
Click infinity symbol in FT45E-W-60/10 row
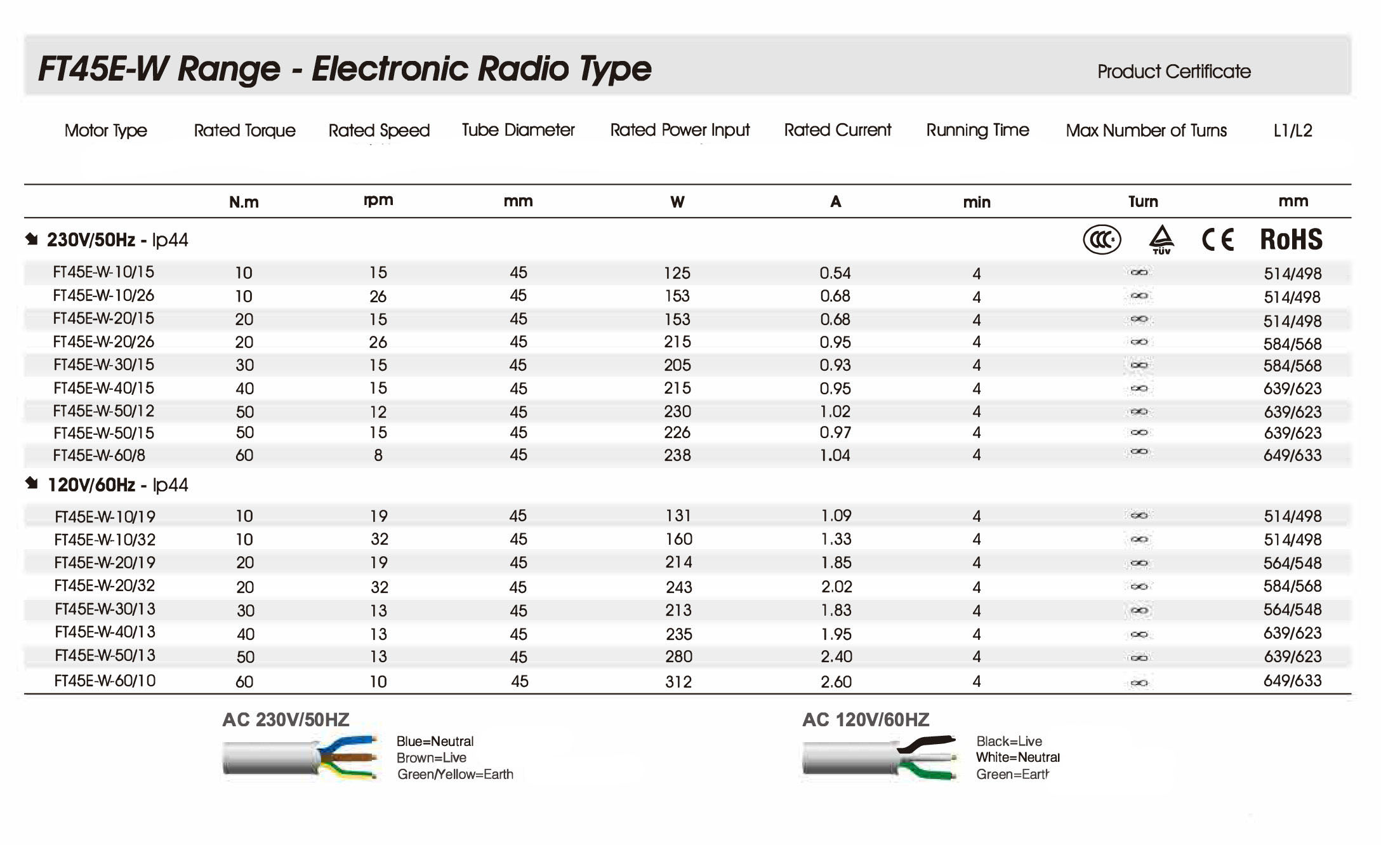1139,683
